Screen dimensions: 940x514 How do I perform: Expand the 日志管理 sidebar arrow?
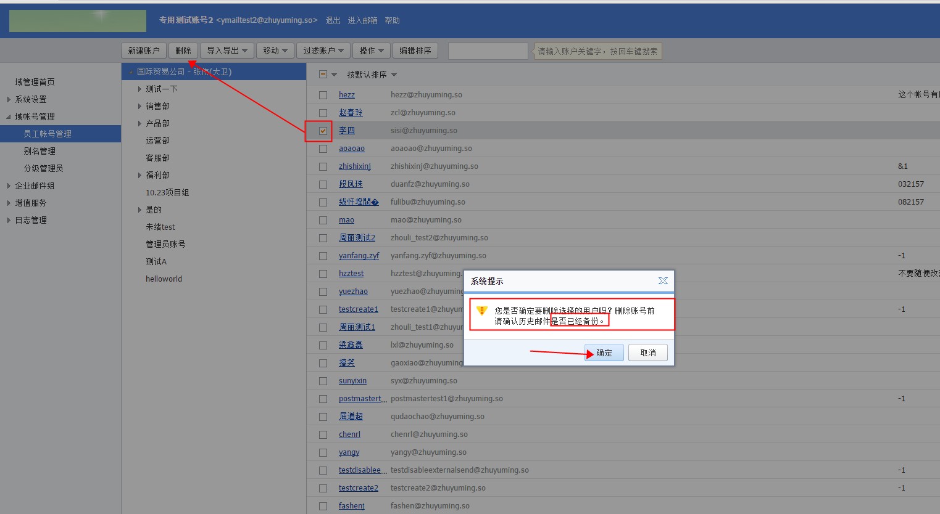[x=9, y=220]
